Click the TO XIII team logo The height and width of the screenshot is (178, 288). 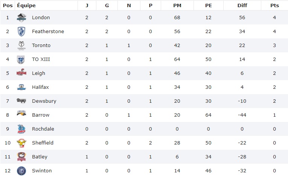pyautogui.click(x=21, y=59)
